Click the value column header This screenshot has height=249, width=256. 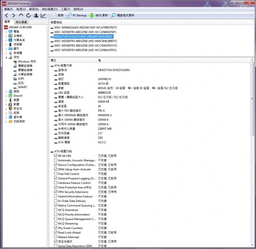(x=143, y=60)
